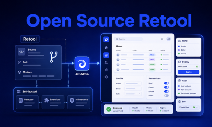Click the avatar in the Editor user row
212x127 pixels.
118,60
